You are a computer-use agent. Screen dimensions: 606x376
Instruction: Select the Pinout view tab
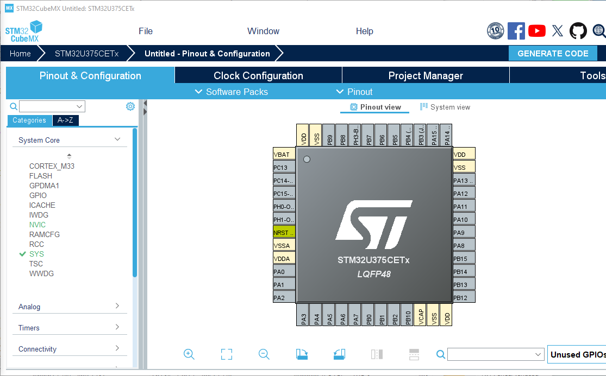[375, 107]
